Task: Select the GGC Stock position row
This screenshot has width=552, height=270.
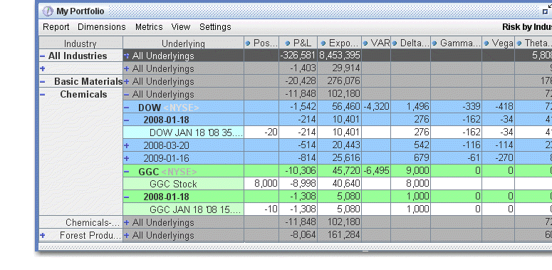Action: coord(337,183)
